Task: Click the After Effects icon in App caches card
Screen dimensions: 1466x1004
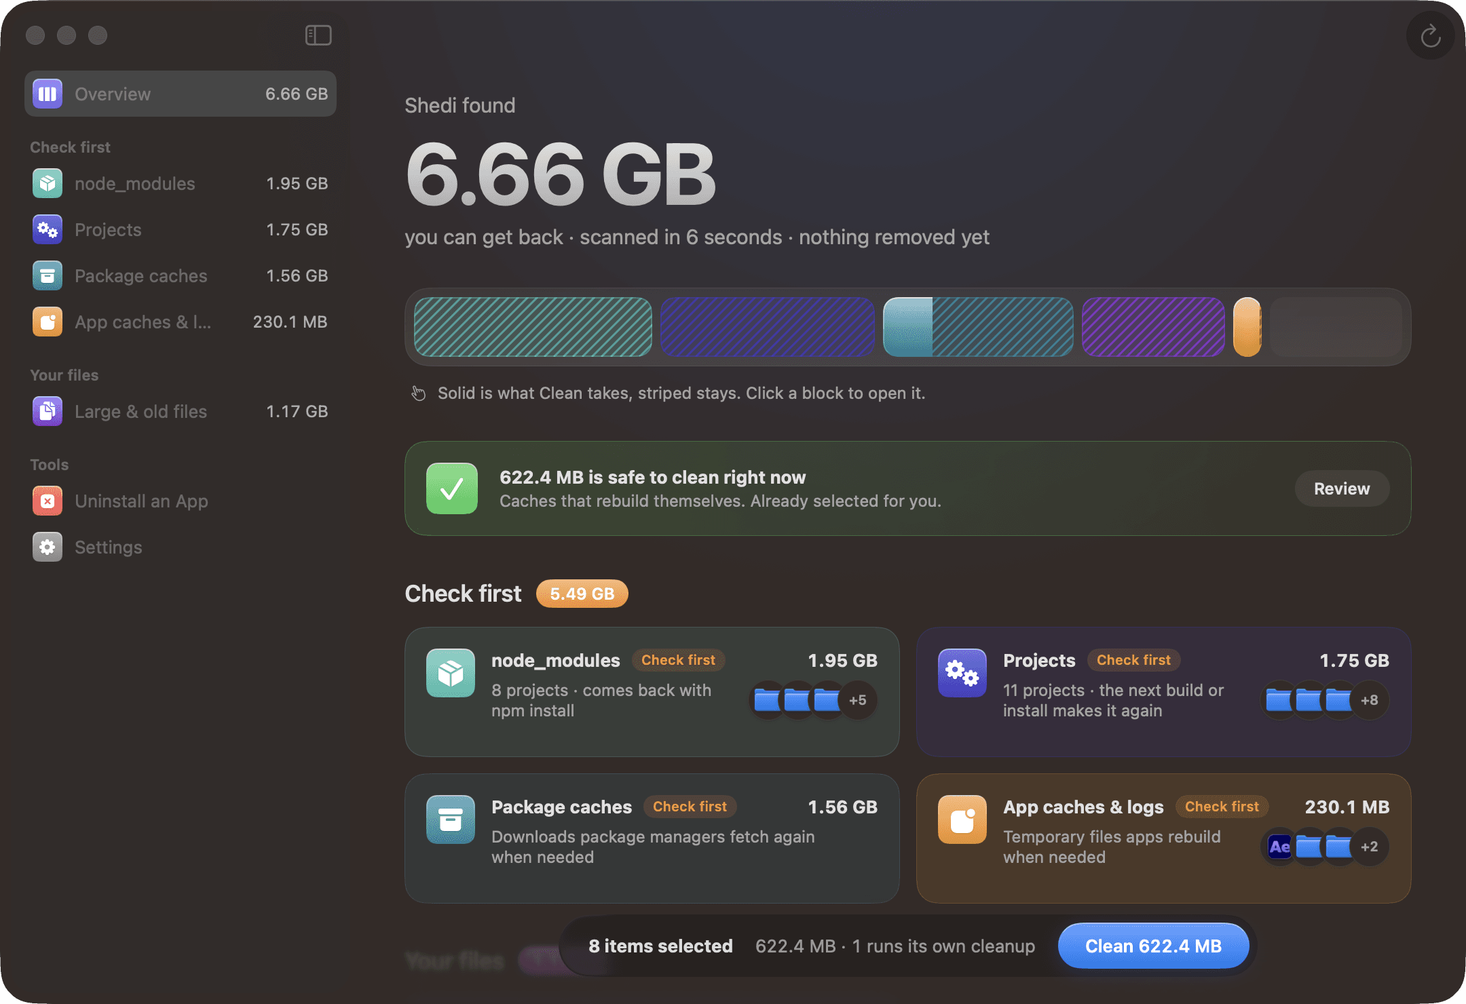Action: click(1280, 847)
